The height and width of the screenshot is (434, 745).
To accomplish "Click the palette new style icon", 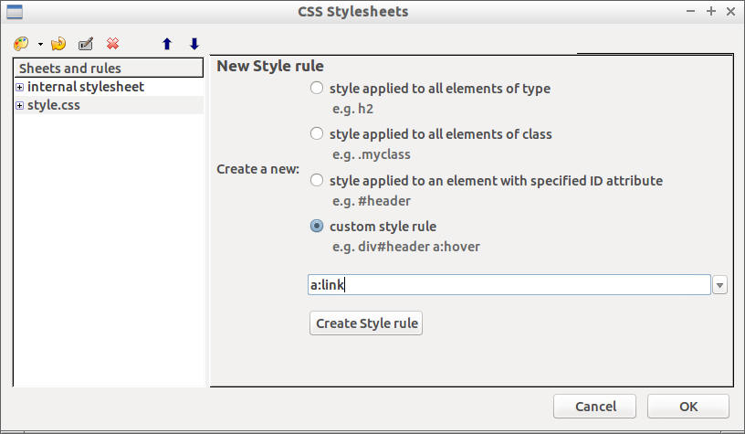I will click(21, 44).
